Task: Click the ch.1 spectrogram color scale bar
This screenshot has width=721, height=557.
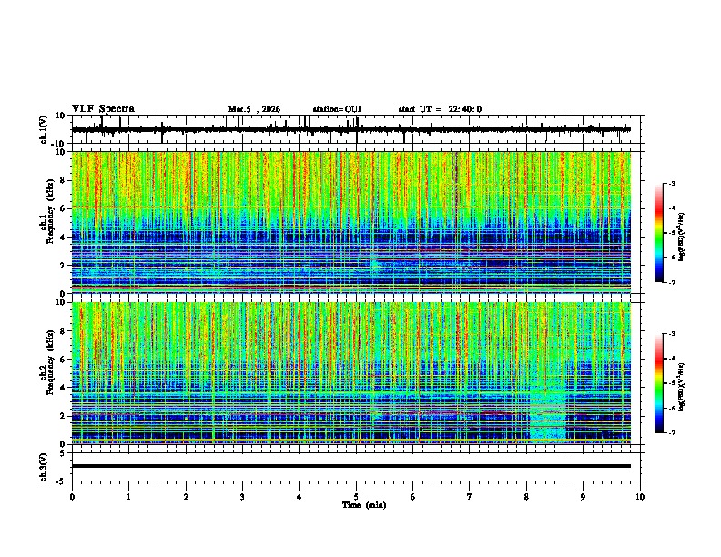Action: click(x=659, y=233)
